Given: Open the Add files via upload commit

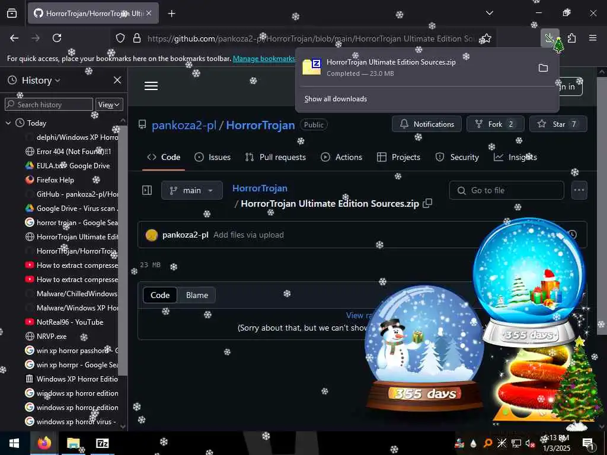Looking at the screenshot, I should pyautogui.click(x=248, y=235).
